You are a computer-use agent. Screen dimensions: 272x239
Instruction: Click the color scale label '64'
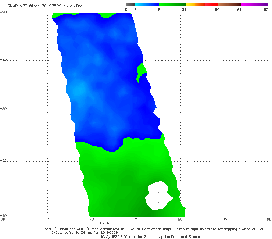pos(239,10)
